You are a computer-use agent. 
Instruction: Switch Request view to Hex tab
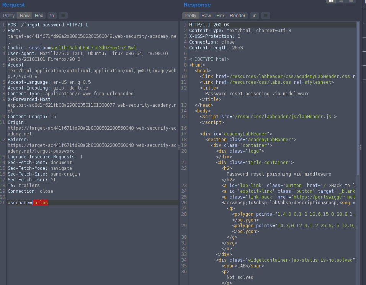[39, 16]
